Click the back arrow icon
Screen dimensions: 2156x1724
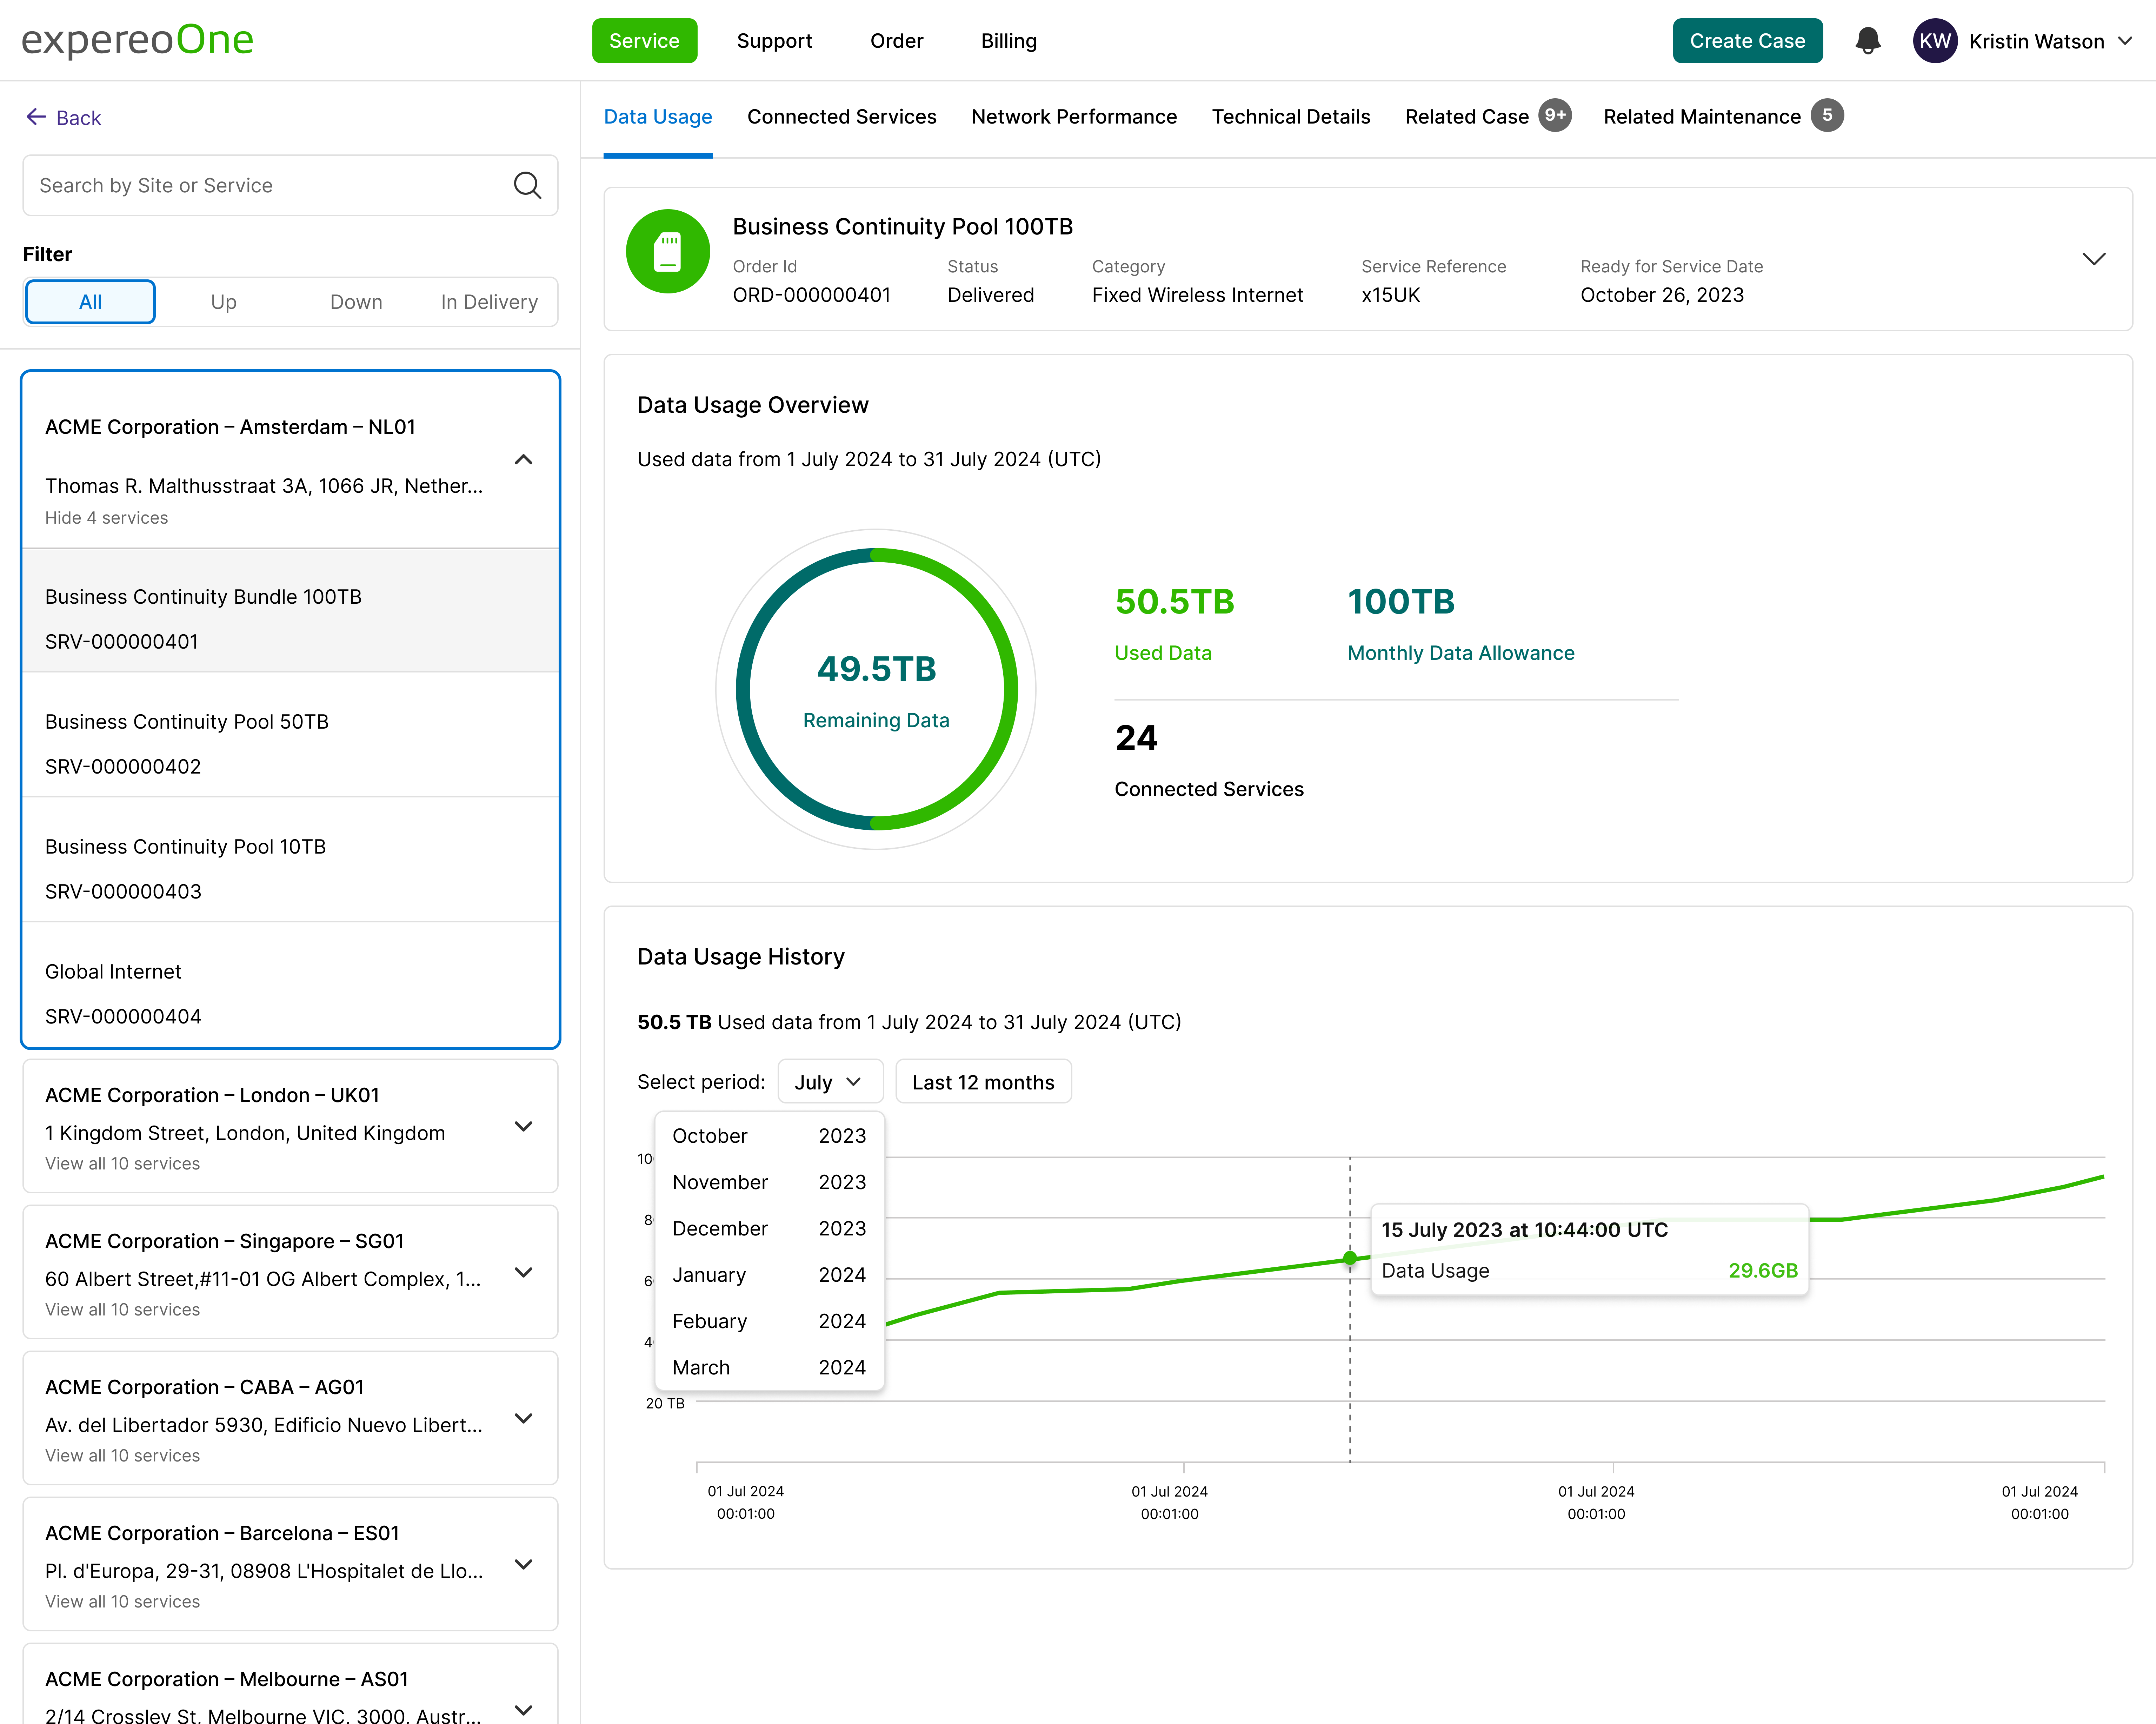point(36,117)
